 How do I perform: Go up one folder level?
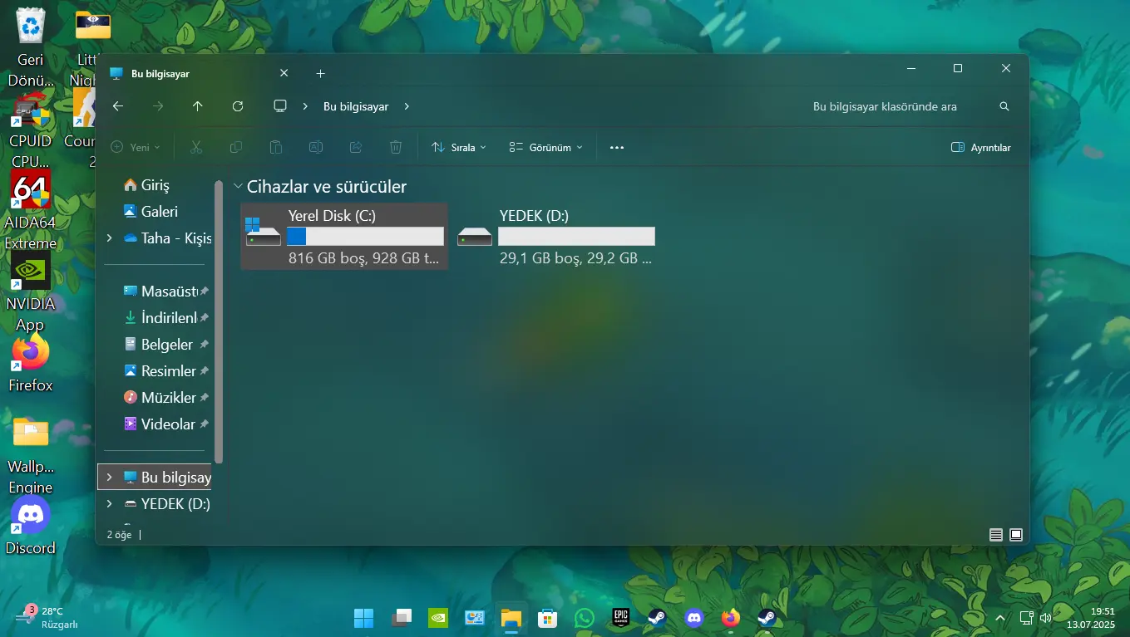tap(197, 106)
